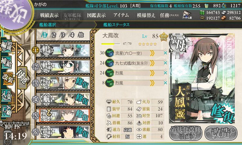Open the 工廠 factory menu
Screen dimensions: 242x145
[x=6, y=111]
